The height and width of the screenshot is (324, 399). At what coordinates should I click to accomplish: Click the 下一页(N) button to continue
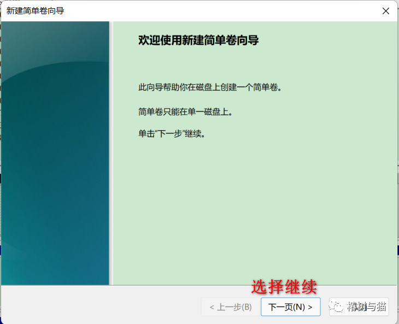(x=291, y=307)
